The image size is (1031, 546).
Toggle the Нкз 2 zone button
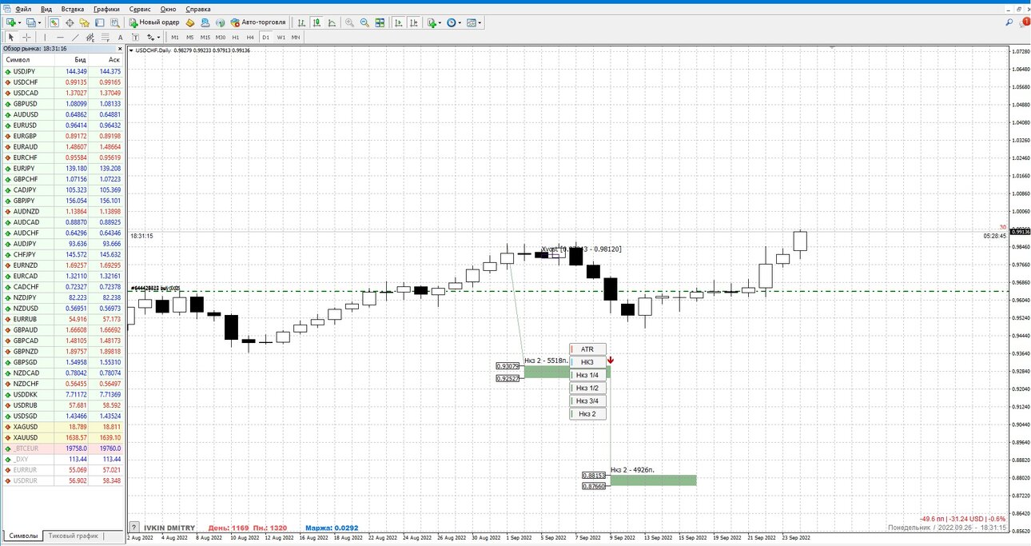pos(587,414)
